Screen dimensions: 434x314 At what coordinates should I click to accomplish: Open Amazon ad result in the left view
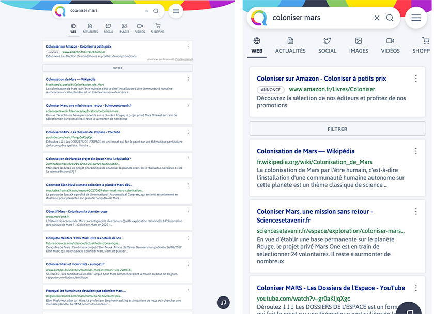pos(79,46)
